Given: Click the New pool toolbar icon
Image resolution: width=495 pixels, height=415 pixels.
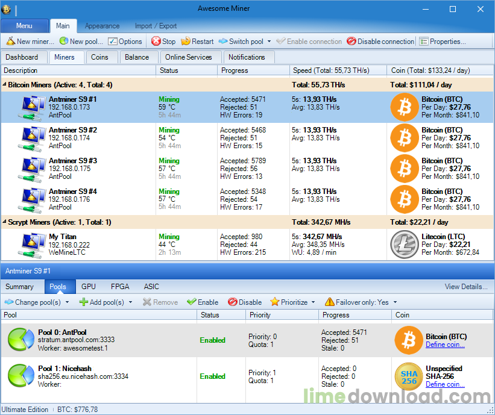Looking at the screenshot, I should [x=64, y=41].
